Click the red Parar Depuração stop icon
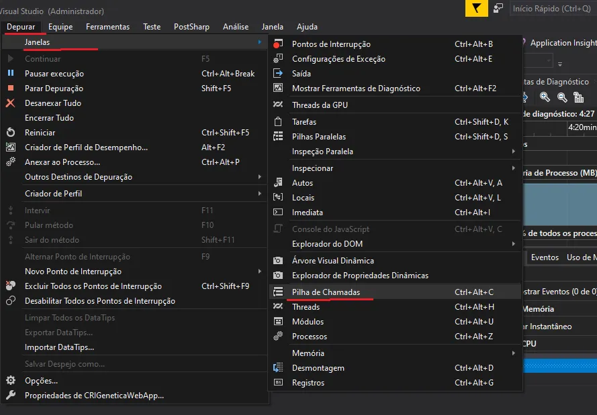Viewport: 597px width, 415px height. click(11, 88)
